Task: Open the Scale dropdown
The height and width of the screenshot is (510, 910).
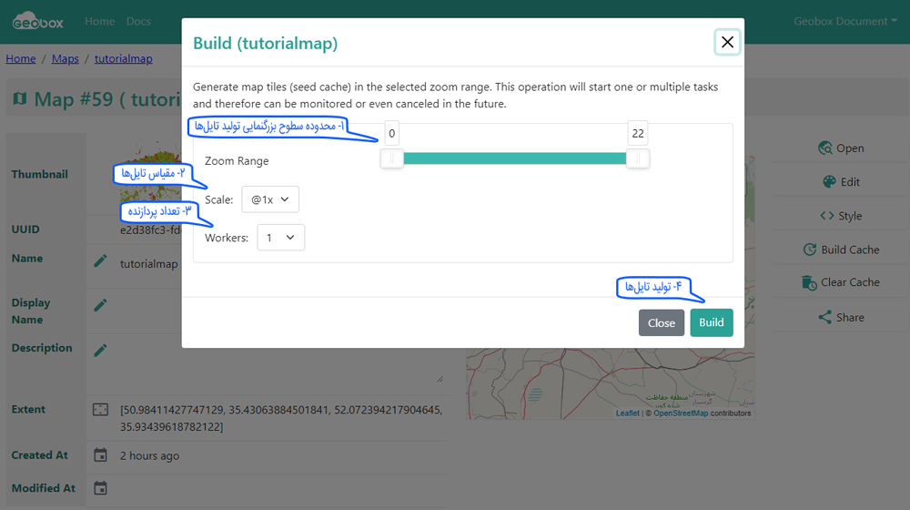Action: pyautogui.click(x=270, y=199)
